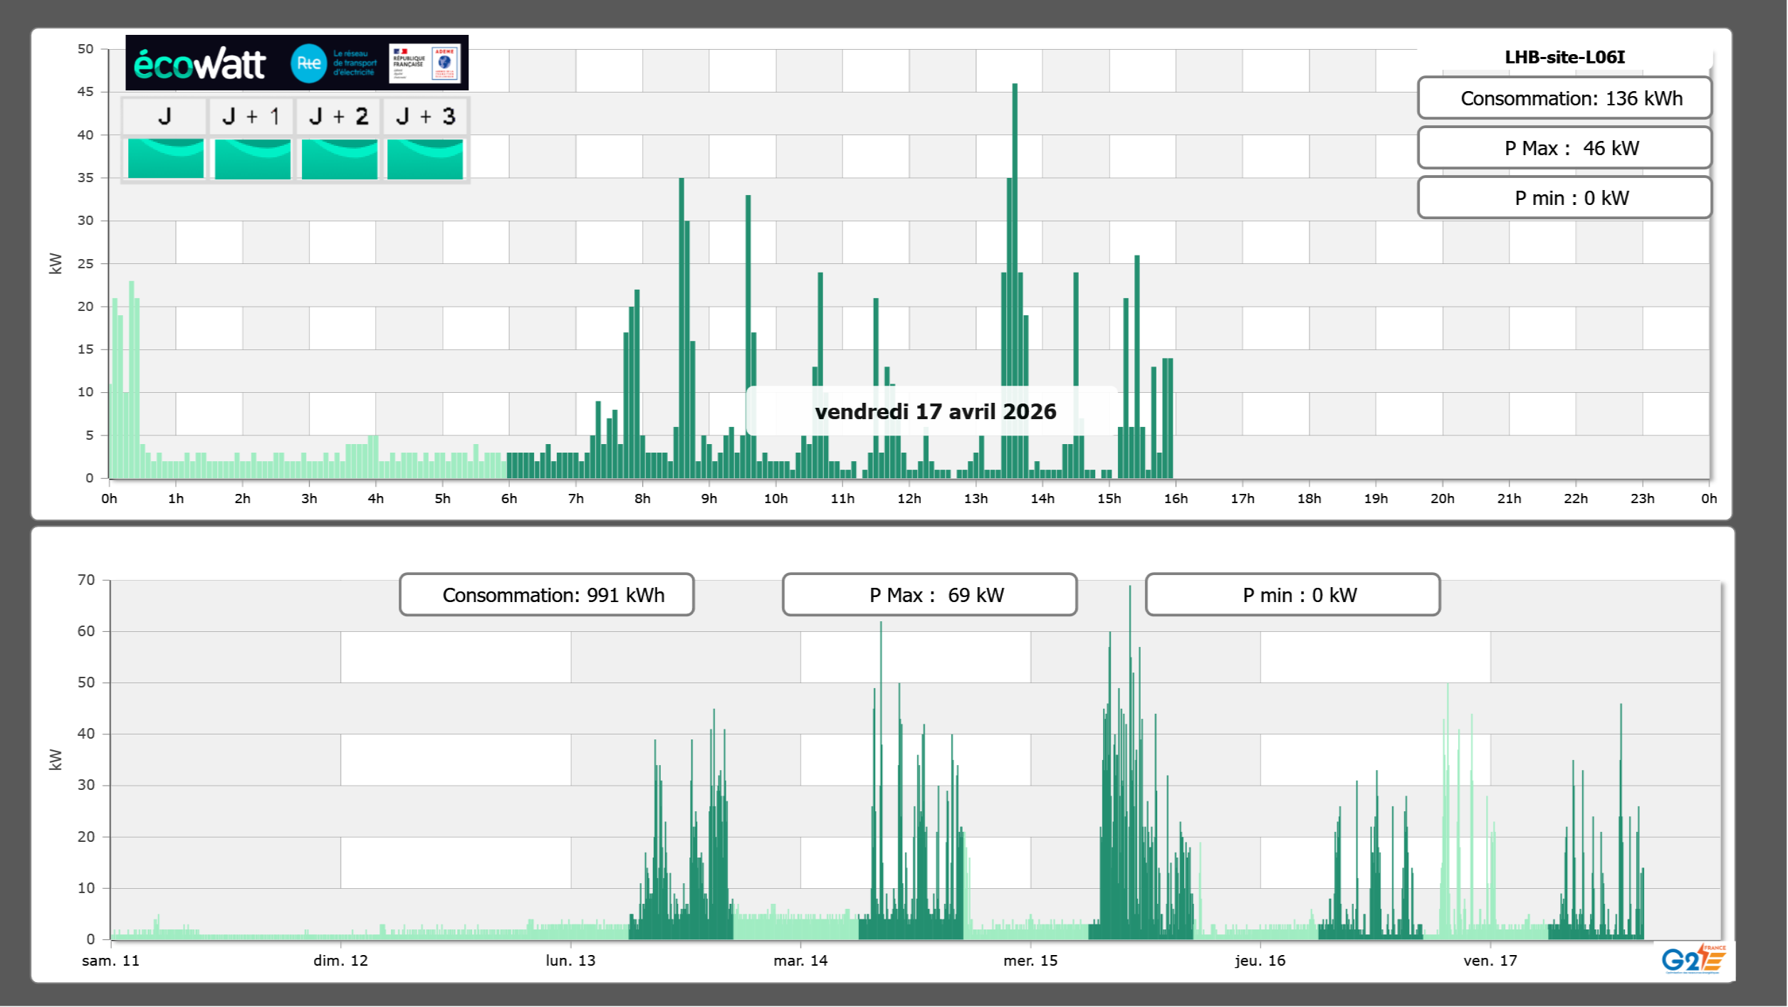
Task: Click the mer. 15 weekly axis label
Action: 1030,961
